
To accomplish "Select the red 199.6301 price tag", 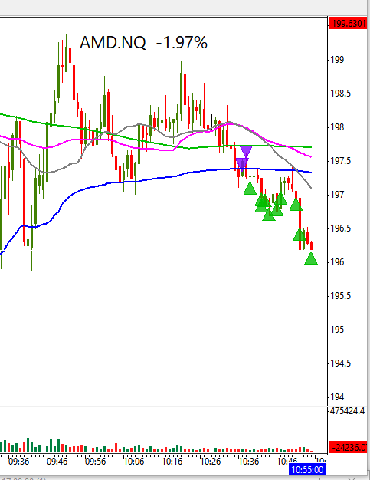I will pos(349,23).
